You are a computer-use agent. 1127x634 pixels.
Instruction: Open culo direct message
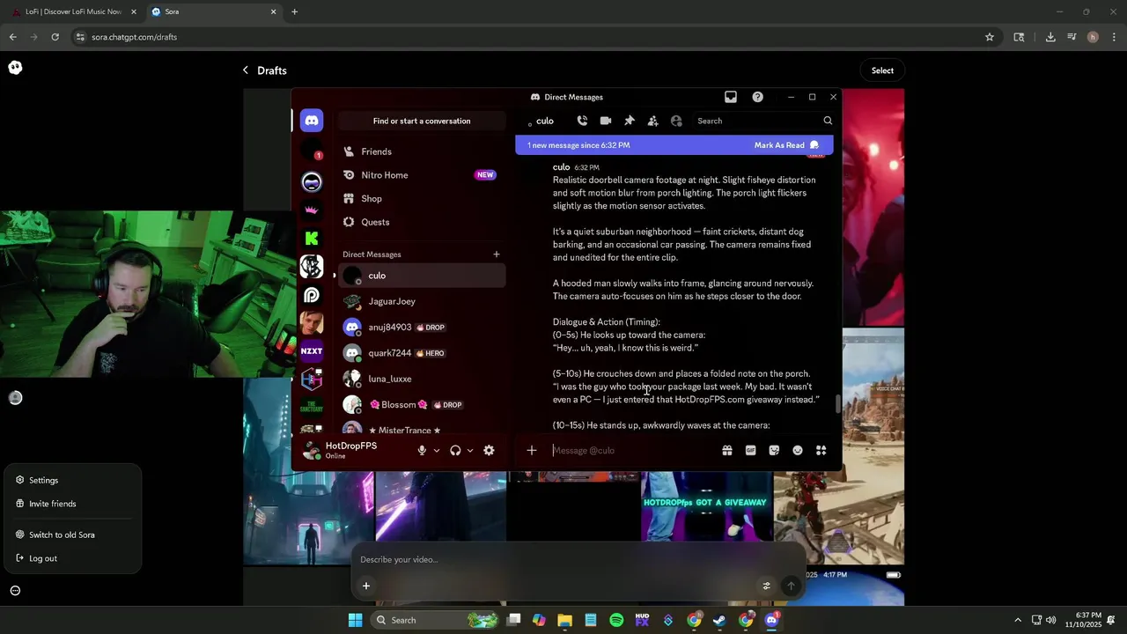422,276
